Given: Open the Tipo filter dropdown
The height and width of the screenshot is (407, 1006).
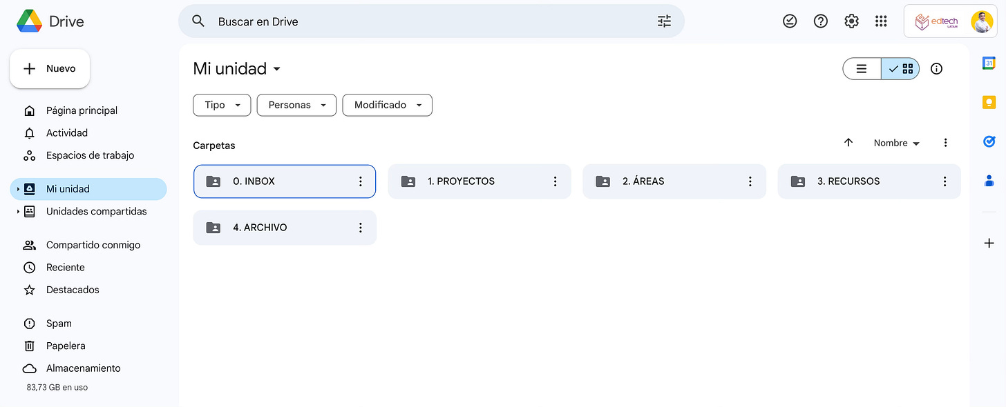Looking at the screenshot, I should click(x=221, y=105).
